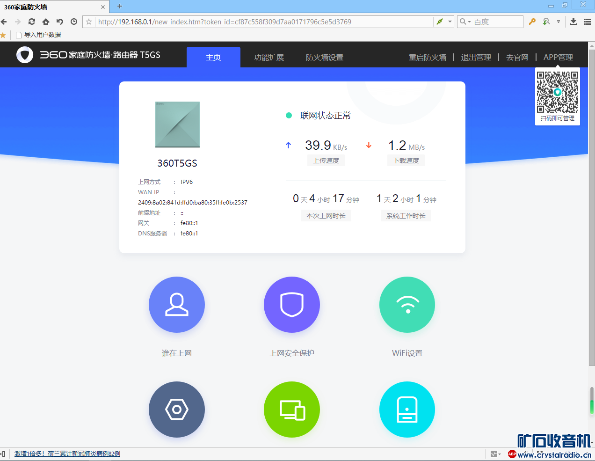595x461 pixels.
Task: Click the 系统工作时长 label
Action: (x=406, y=216)
